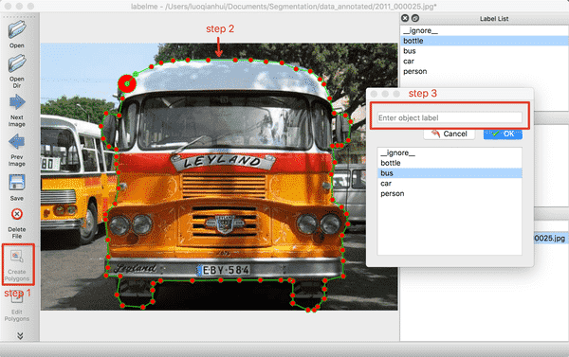Image resolution: width=569 pixels, height=357 pixels.
Task: Focus the Enter object label field
Action: pos(450,117)
